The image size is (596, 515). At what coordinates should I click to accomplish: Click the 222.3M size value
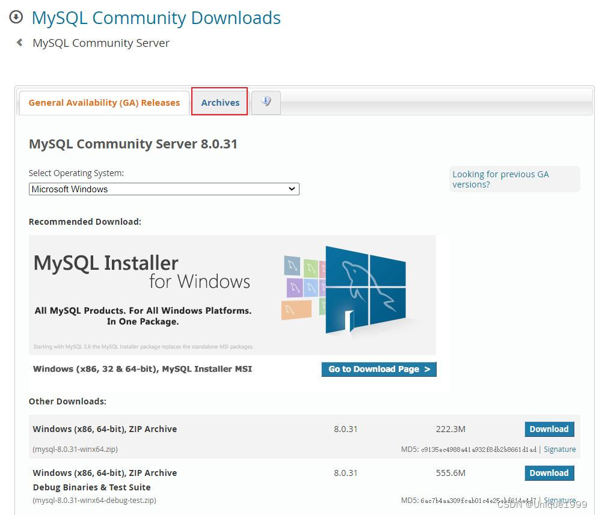pyautogui.click(x=450, y=429)
